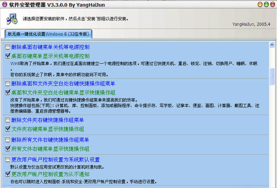Viewport: 277px width, 188px height.
Task: Check 更改用户帐户控制设置为系统默认设置
Action: point(7,159)
